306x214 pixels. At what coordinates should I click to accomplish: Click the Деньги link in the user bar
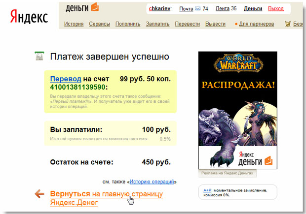[x=253, y=9]
